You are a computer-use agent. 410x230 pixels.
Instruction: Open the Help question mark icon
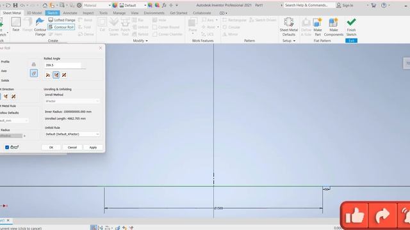384,5
